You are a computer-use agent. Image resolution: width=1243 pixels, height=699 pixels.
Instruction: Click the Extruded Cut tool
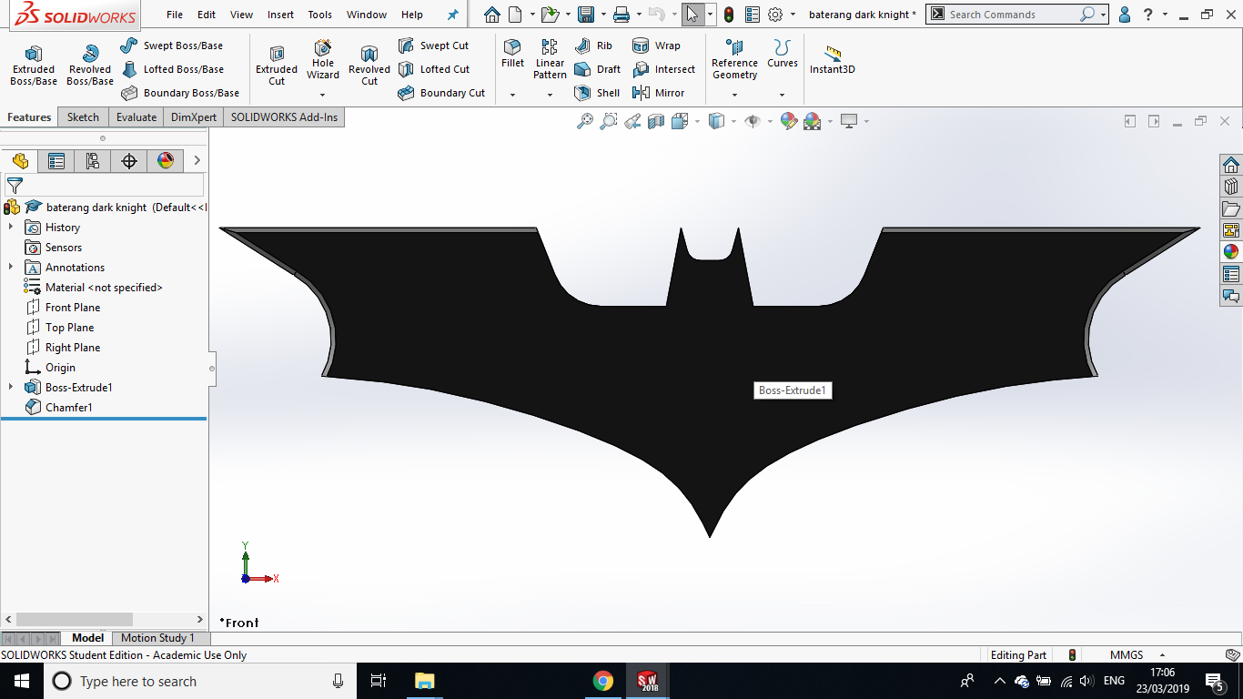coord(277,66)
